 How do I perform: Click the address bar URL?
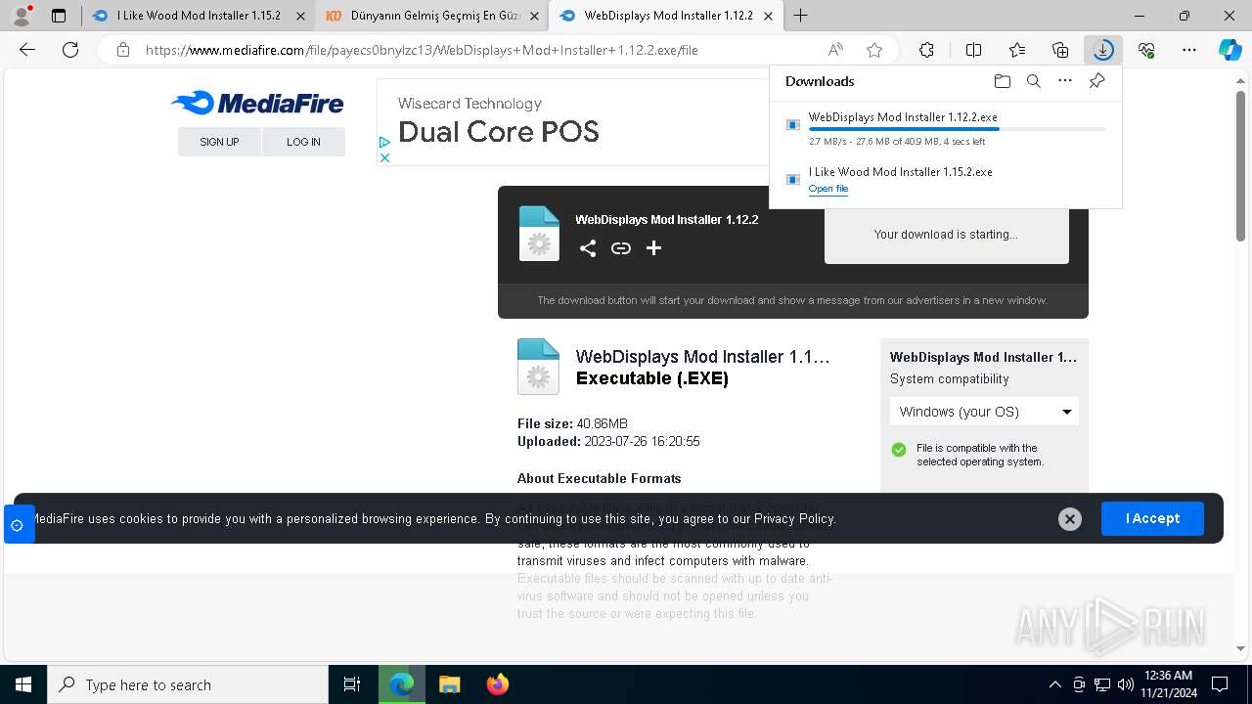click(422, 50)
